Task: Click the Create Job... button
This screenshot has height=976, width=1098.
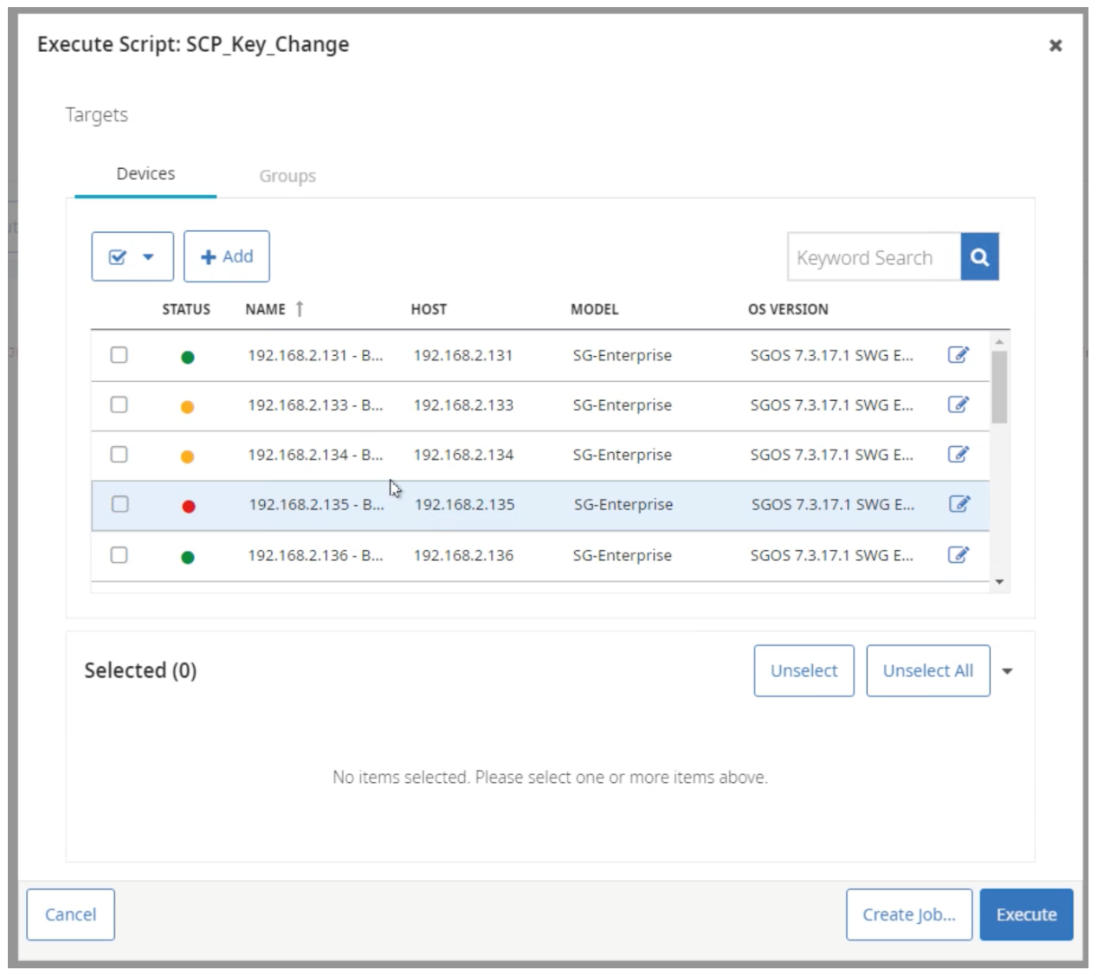Action: pyautogui.click(x=908, y=915)
